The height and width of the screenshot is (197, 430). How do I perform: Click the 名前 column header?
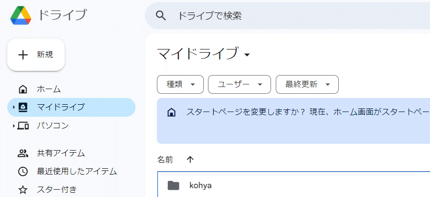[x=165, y=159]
